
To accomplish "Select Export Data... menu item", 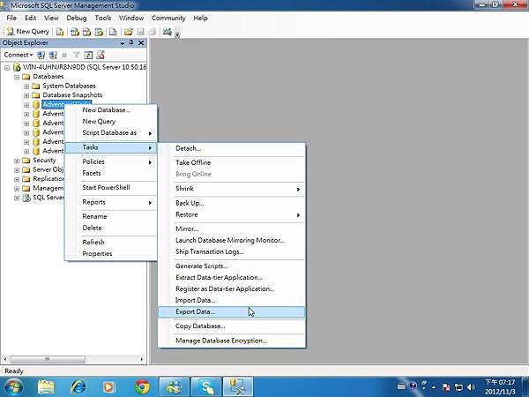I will [231, 311].
